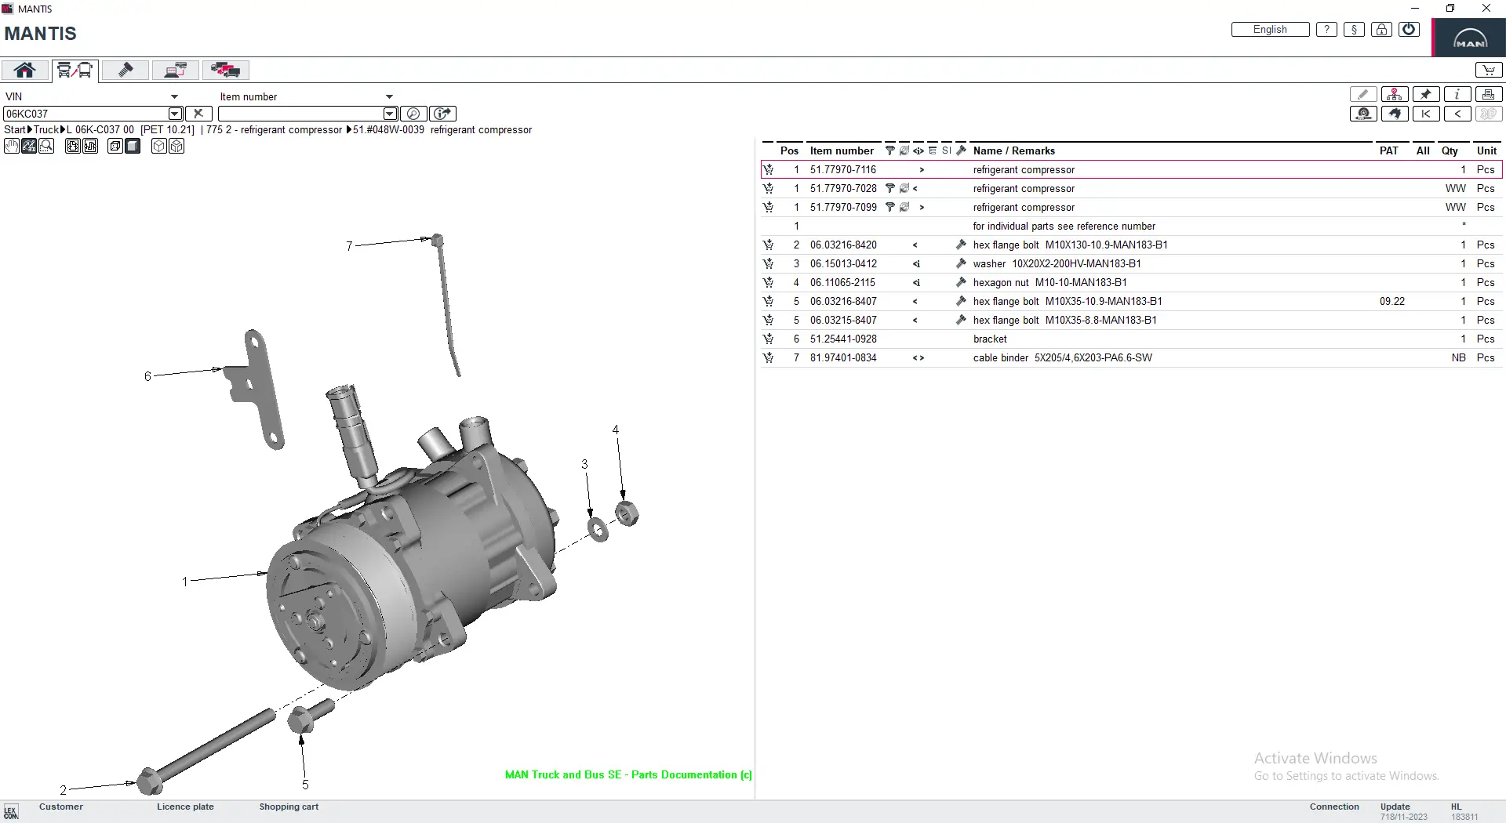Viewport: 1506px width, 823px height.
Task: Open the information icon
Action: pyautogui.click(x=1458, y=93)
